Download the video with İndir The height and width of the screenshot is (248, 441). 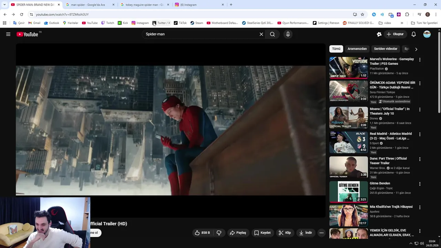[x=305, y=233]
